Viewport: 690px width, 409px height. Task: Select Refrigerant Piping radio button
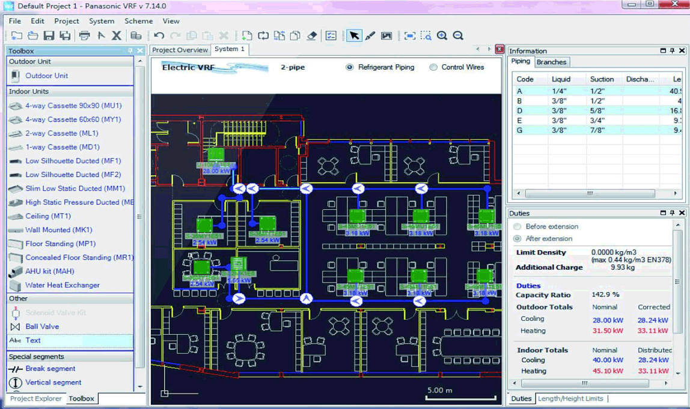(349, 67)
